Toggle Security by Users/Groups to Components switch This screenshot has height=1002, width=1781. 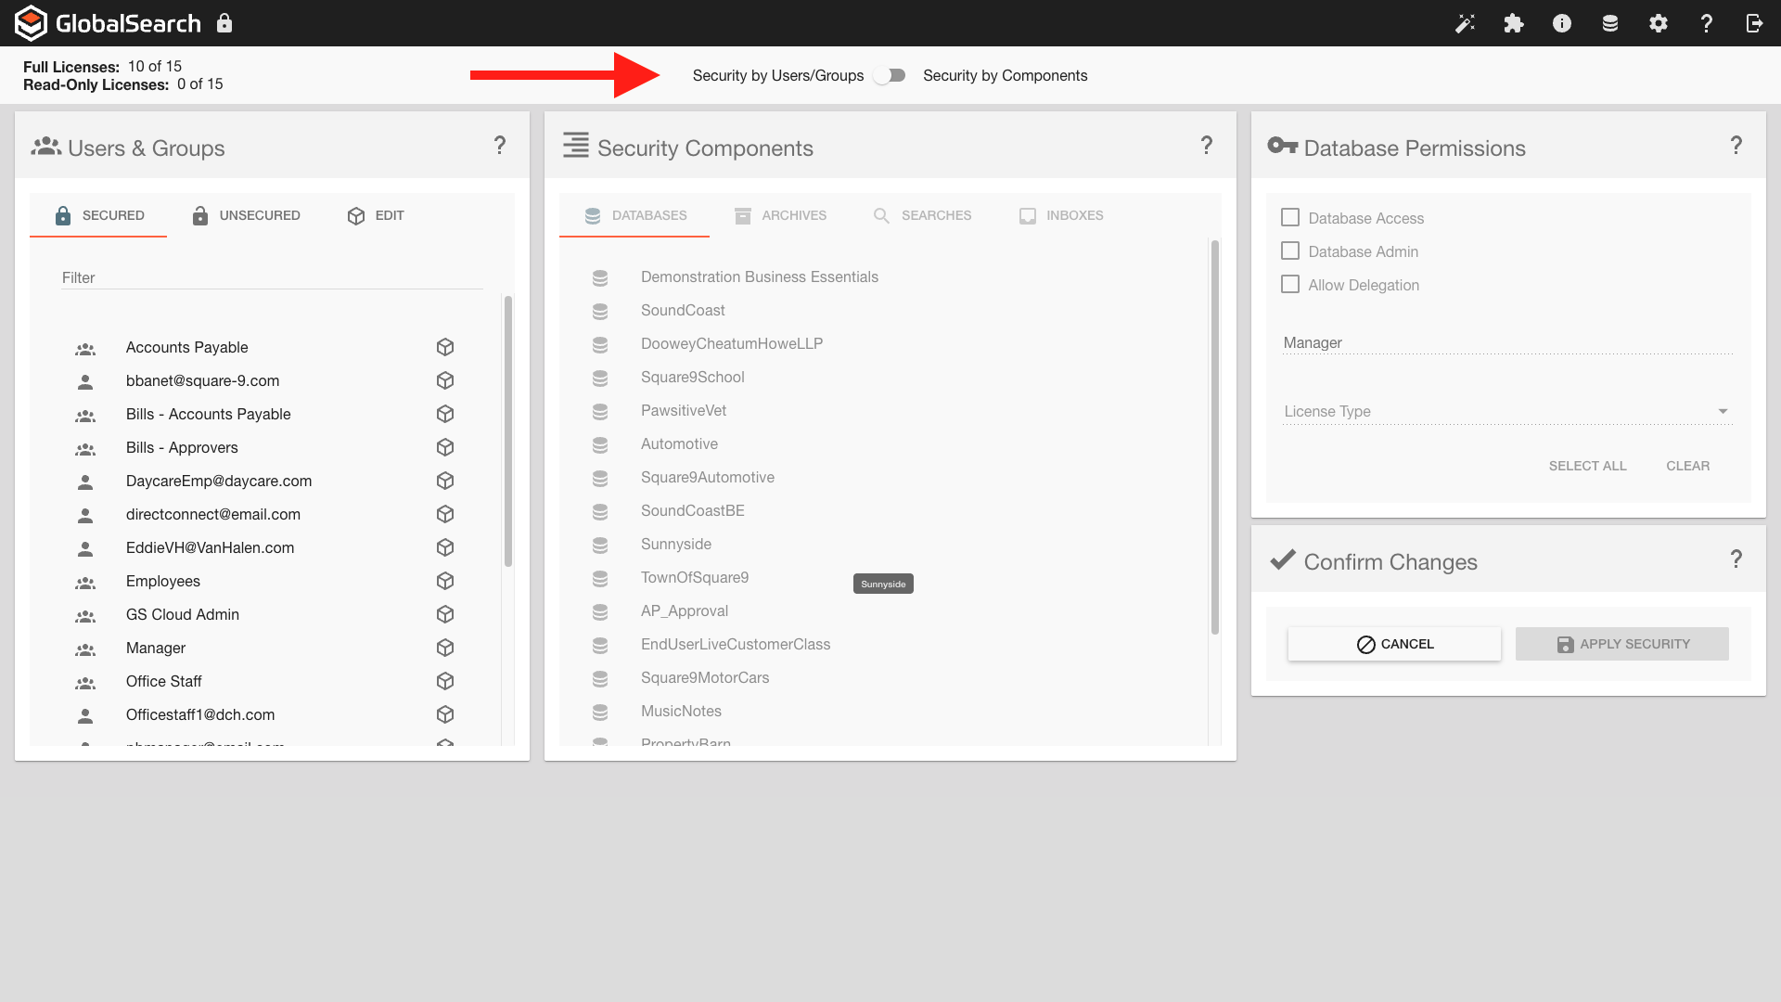pos(890,75)
